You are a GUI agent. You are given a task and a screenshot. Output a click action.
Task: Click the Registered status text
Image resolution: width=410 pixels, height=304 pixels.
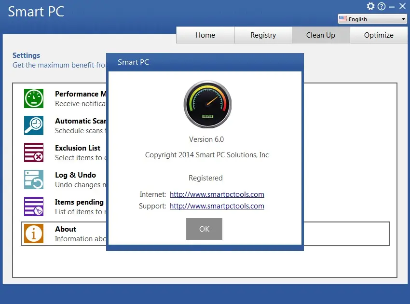pyautogui.click(x=206, y=178)
